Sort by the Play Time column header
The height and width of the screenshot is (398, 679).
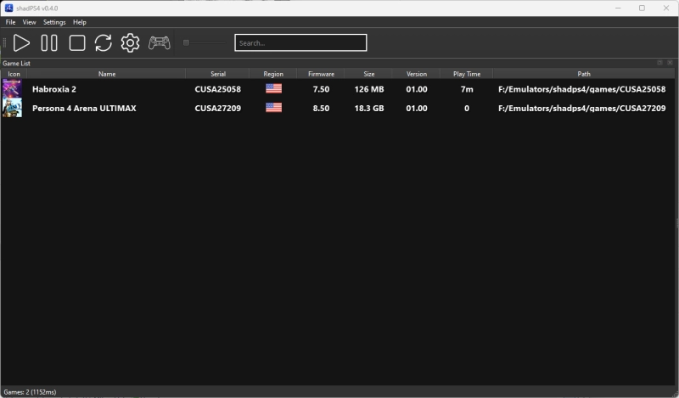point(467,74)
